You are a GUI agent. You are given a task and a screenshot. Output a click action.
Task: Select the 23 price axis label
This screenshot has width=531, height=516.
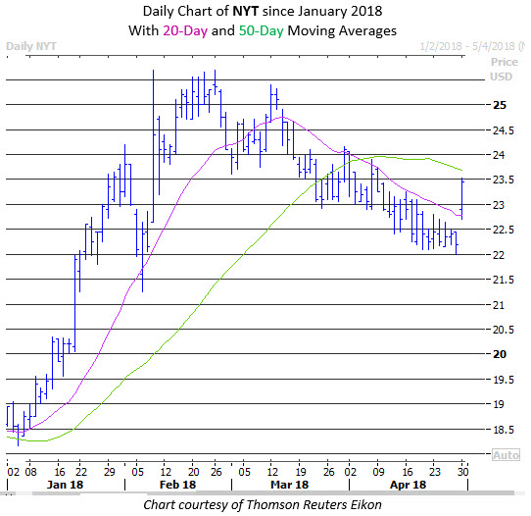[499, 205]
